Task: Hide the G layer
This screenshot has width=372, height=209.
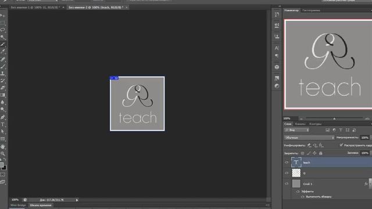Action: [x=287, y=173]
